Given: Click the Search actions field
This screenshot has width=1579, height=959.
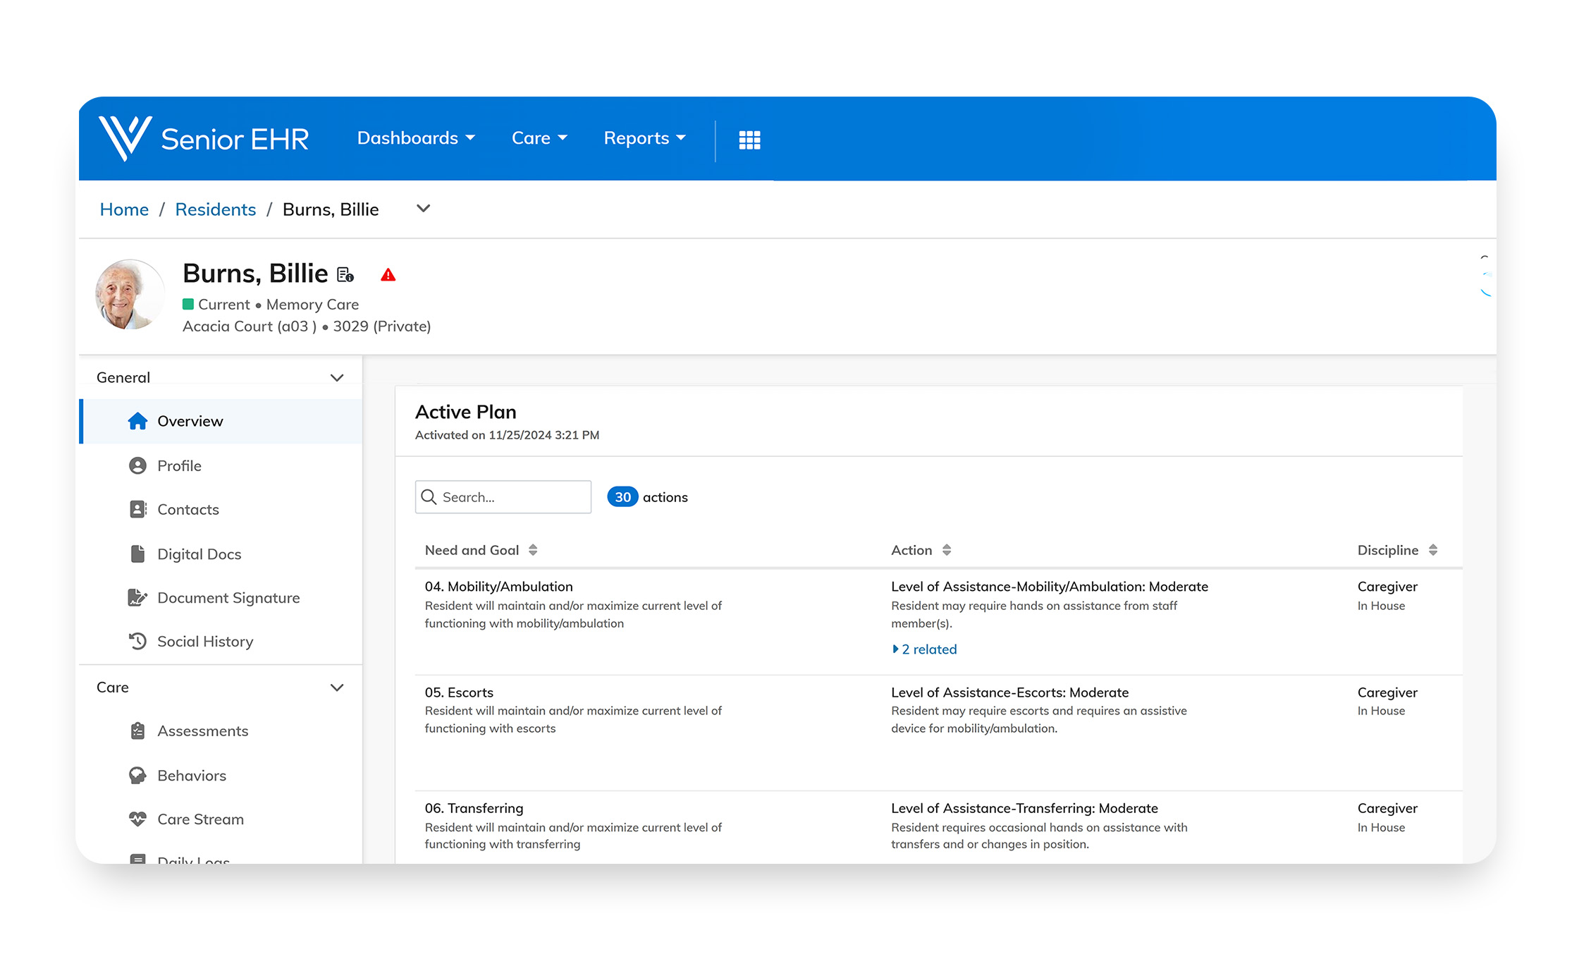Looking at the screenshot, I should [x=513, y=497].
